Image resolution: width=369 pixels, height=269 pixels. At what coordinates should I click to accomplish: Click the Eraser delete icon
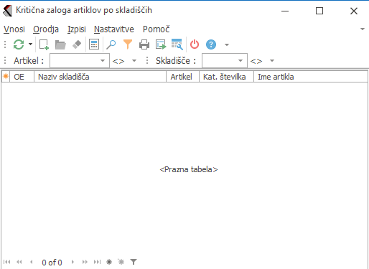(x=77, y=44)
